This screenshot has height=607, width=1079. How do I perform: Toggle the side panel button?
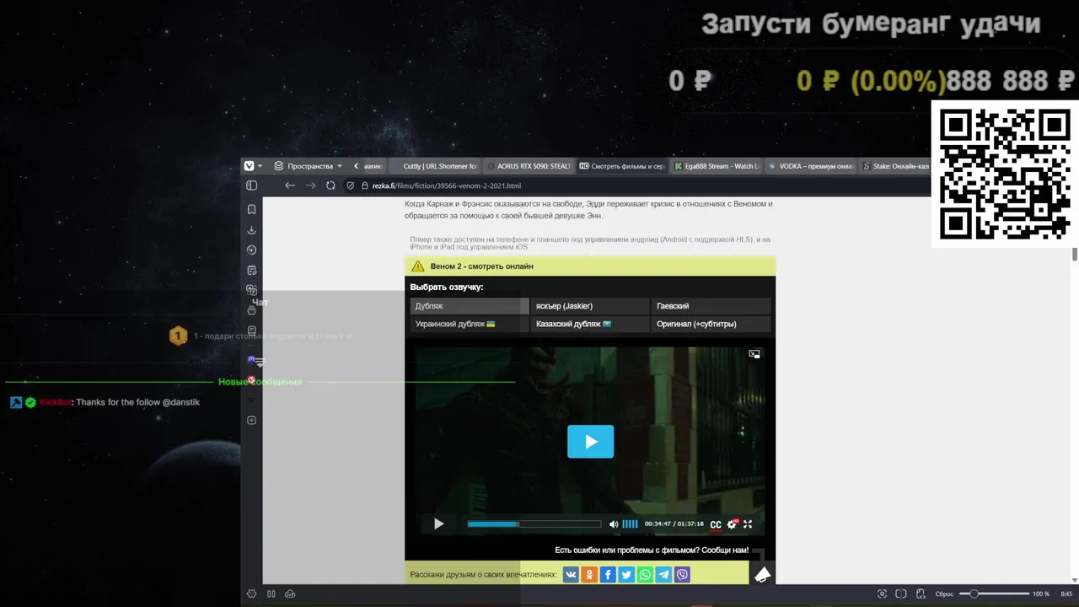click(x=251, y=185)
